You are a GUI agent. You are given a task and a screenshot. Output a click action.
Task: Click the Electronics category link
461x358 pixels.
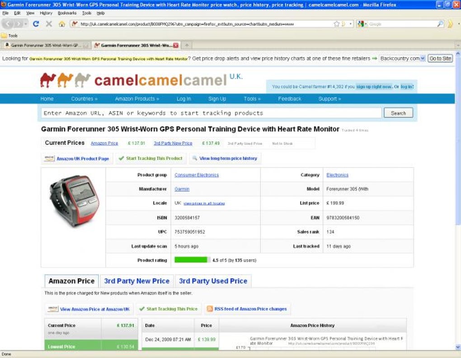tap(337, 175)
